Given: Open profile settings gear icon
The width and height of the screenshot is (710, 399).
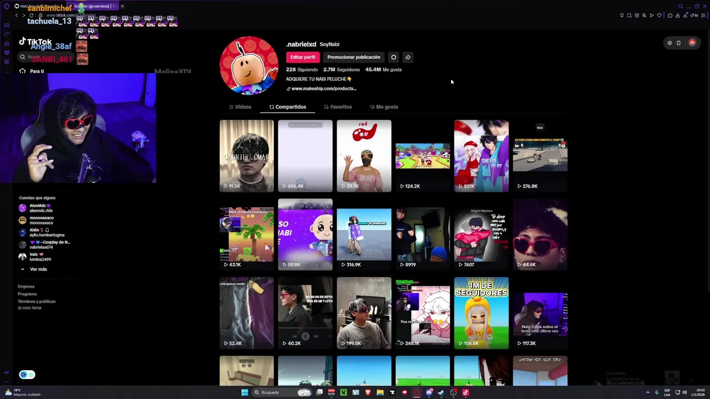Looking at the screenshot, I should [x=393, y=57].
